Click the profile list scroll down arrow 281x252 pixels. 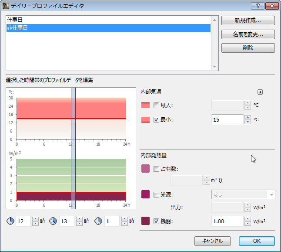coord(214,66)
